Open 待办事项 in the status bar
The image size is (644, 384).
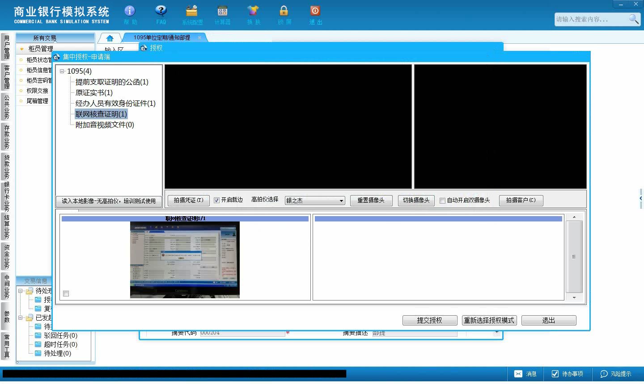567,374
